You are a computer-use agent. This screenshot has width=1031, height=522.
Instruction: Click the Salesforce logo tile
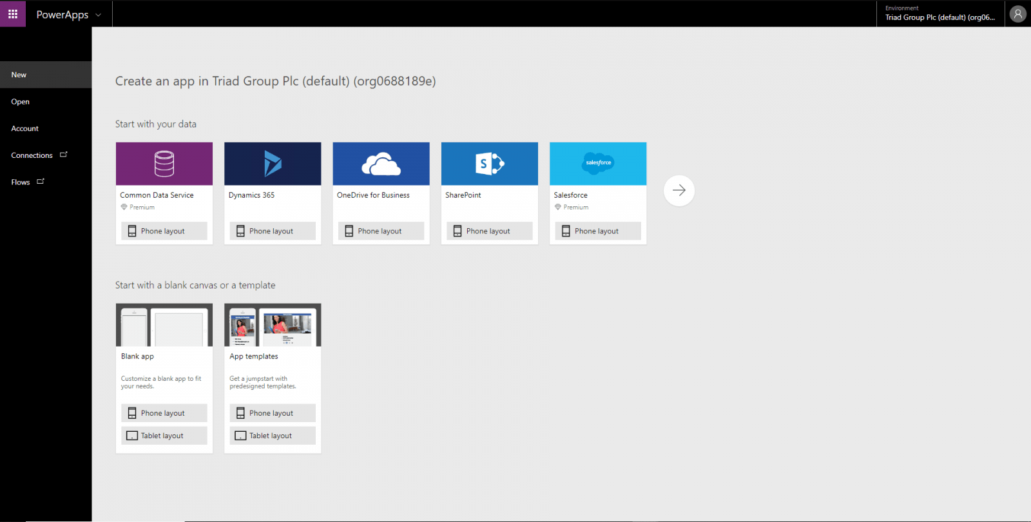598,164
